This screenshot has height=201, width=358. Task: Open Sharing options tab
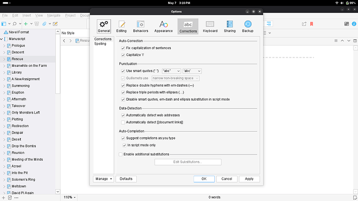click(x=230, y=26)
